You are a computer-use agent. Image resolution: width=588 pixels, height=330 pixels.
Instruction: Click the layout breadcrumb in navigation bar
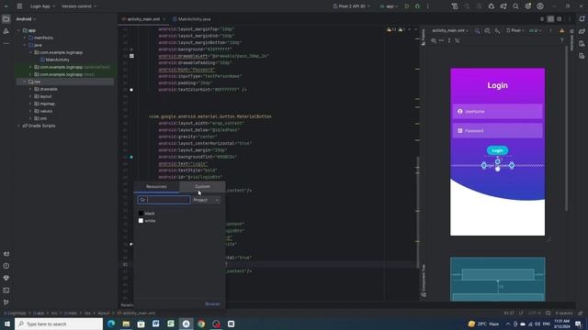104,313
